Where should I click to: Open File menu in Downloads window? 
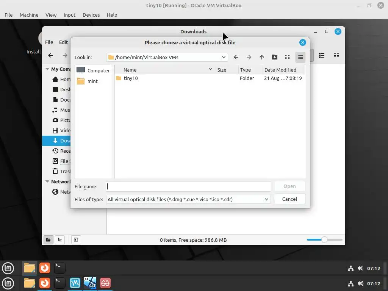point(49,42)
